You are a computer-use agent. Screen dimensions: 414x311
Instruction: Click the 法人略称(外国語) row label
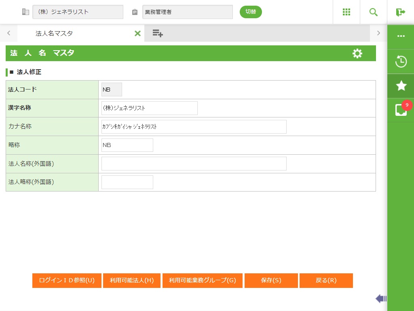31,182
